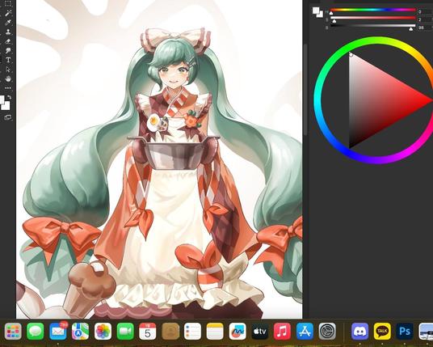Click Color panel foreground swatch
Image resolution: width=433 pixels, height=347 pixels.
coord(315,11)
